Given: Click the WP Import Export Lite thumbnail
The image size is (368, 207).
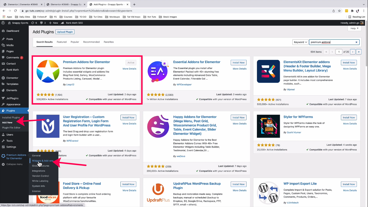Looking at the screenshot, I should click(269, 193).
